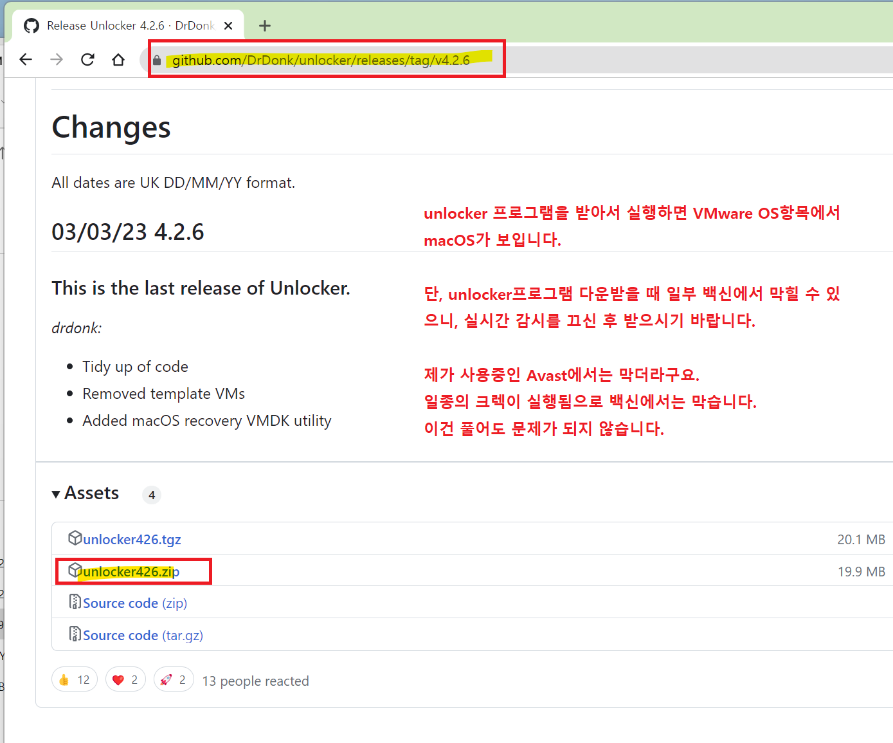Image resolution: width=893 pixels, height=743 pixels.
Task: Click the '03/03/23 4.2.6' heading
Action: tap(128, 232)
